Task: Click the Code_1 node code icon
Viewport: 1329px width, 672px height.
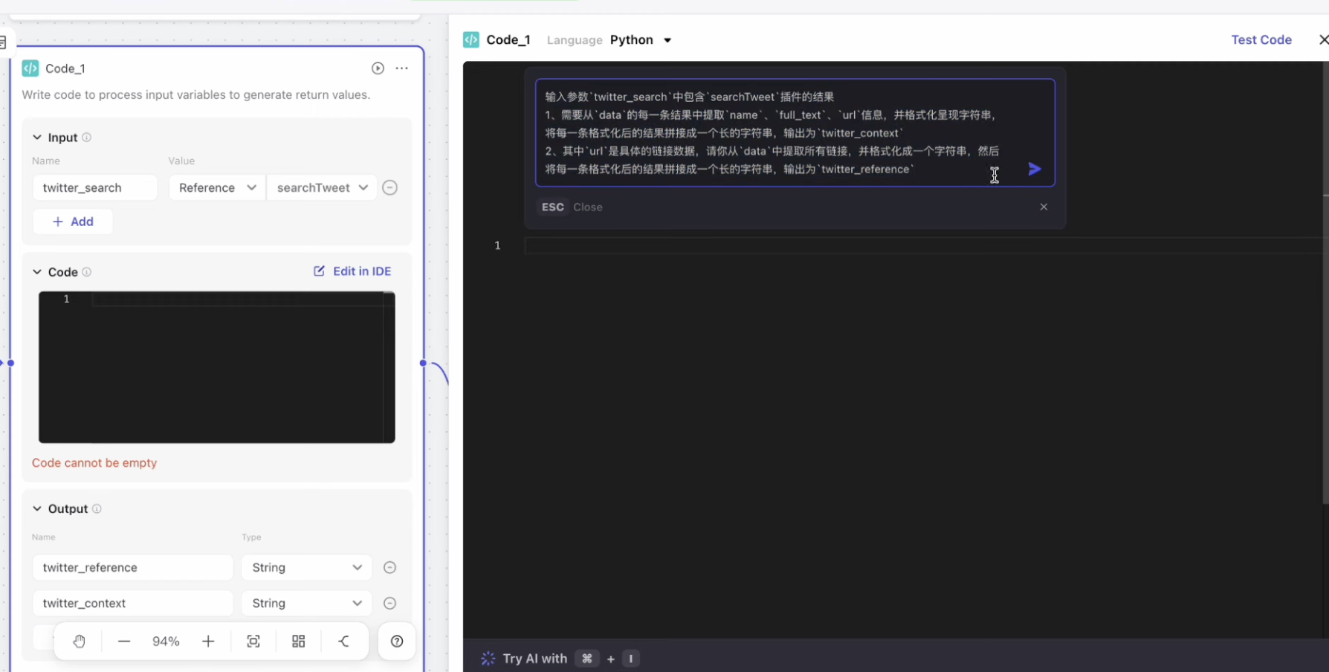Action: click(x=30, y=68)
